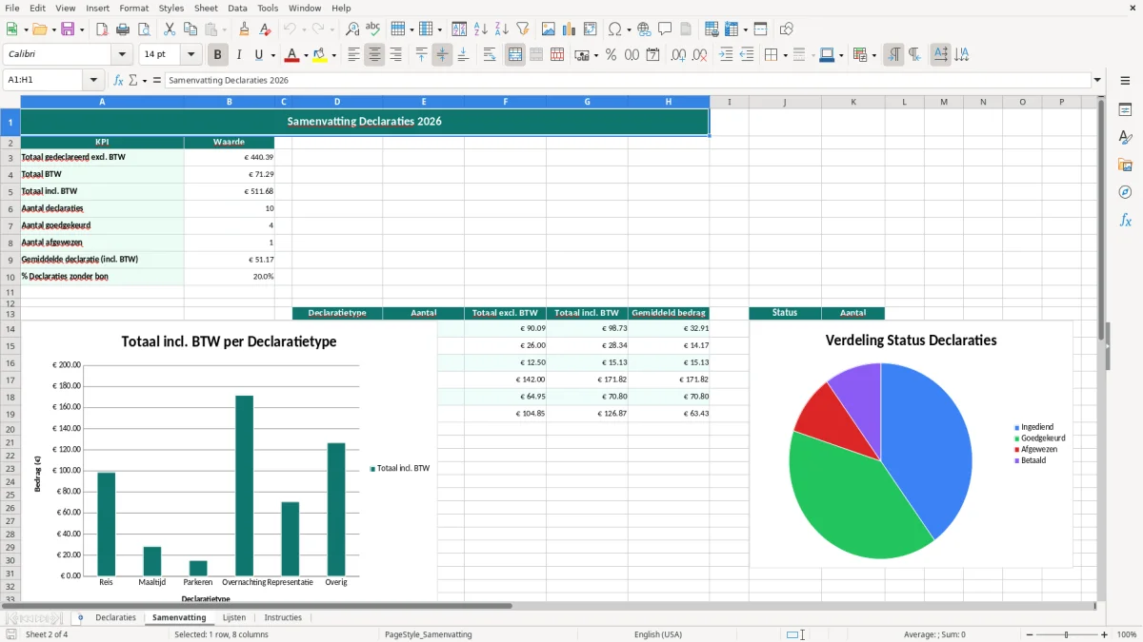The image size is (1143, 642).
Task: Open the Font Color dropdown arrow
Action: [x=306, y=55]
